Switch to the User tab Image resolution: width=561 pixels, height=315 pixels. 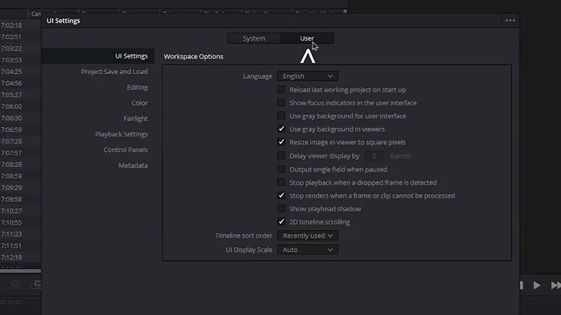[307, 38]
